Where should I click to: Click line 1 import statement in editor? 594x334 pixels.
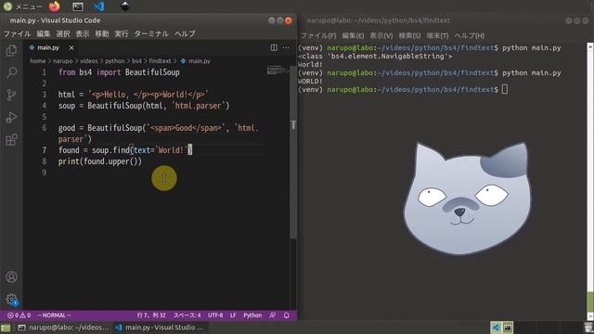(x=119, y=72)
